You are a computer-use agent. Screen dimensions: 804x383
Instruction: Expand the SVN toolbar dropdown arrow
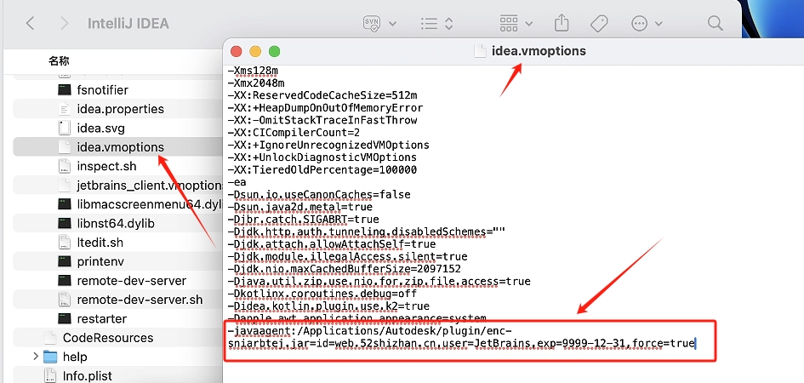point(393,24)
